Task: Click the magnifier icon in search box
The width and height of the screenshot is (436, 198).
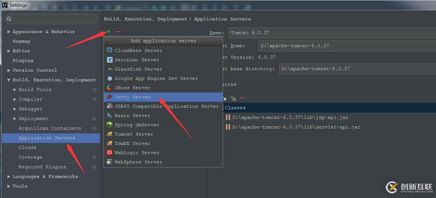Action: (9, 19)
